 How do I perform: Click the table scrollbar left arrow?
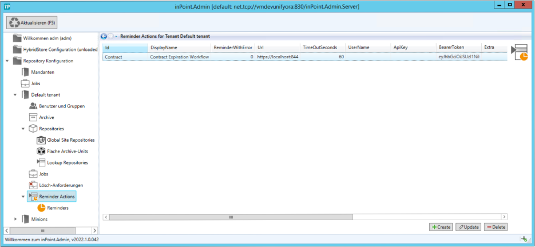[x=106, y=217]
